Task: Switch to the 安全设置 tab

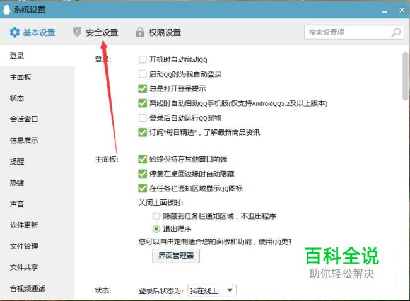Action: [x=95, y=32]
